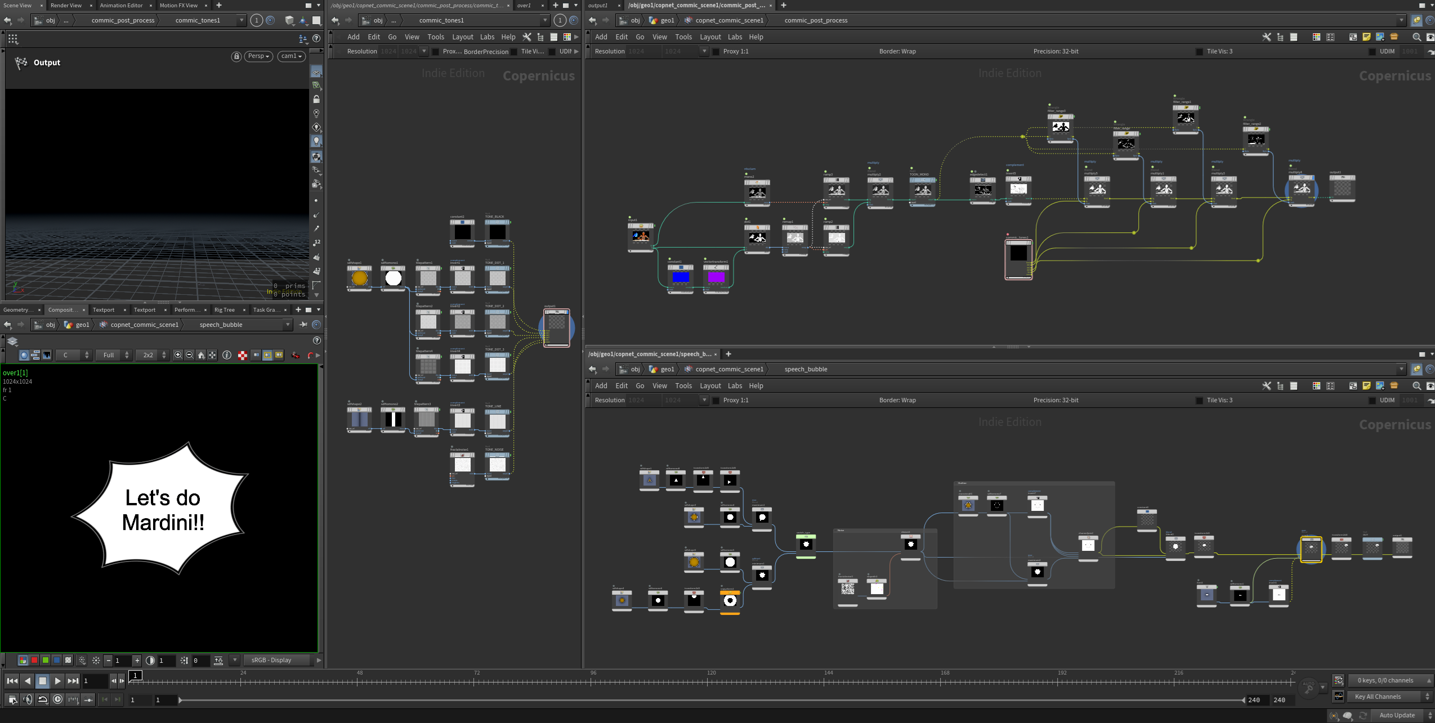Toggle the UDIM checkbox in speech_bubble network

pos(1372,400)
